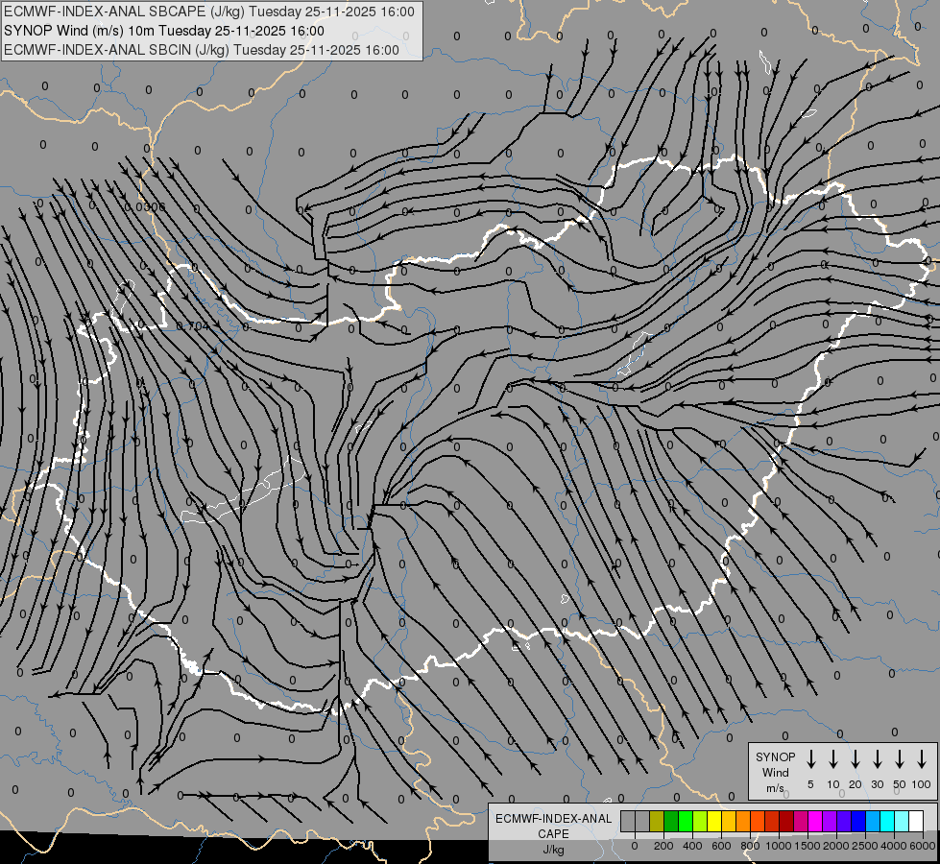Screen dimensions: 940x864
Task: Click the 30 m/s wind speed label
Action: tap(877, 784)
